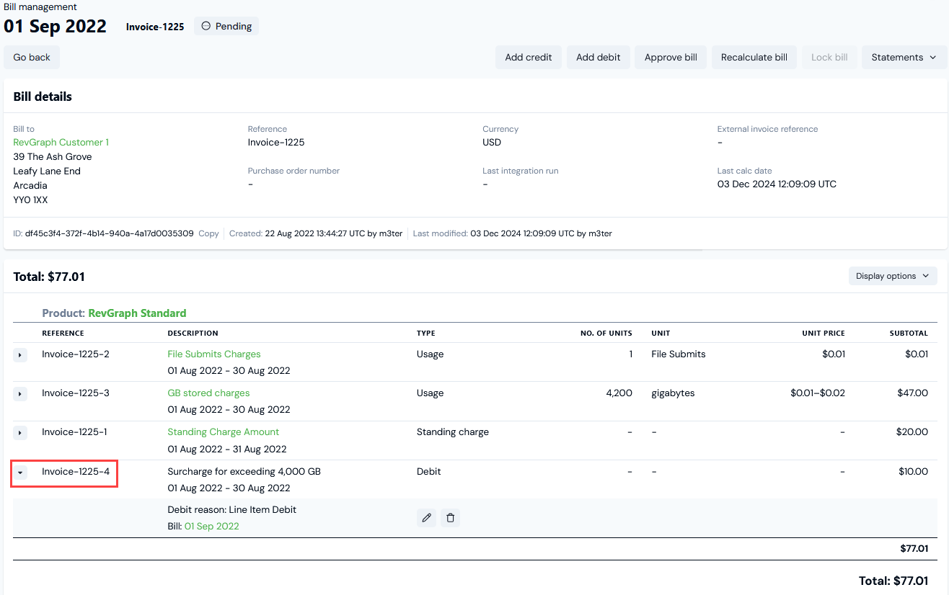Expand the Invoice-1225-3 line item row
This screenshot has width=949, height=595.
click(x=20, y=394)
